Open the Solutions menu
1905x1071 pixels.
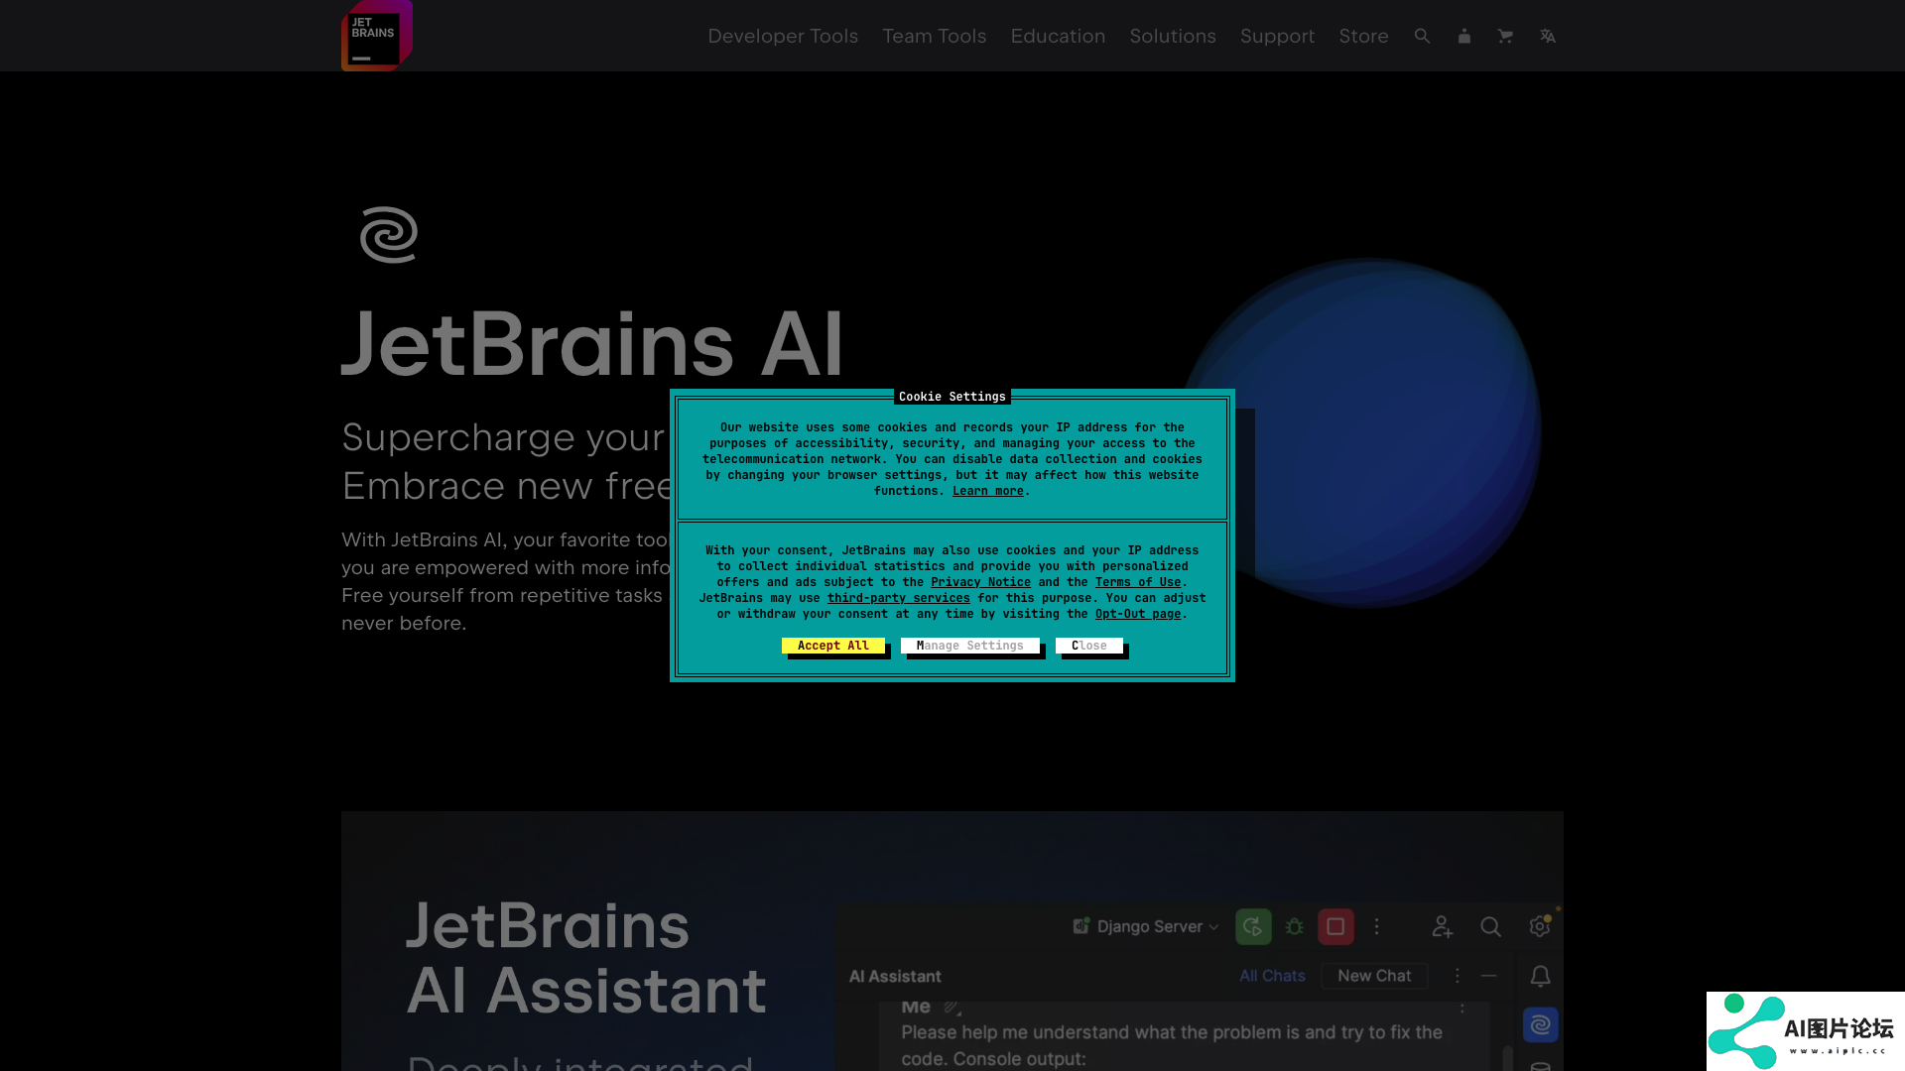[x=1172, y=36]
